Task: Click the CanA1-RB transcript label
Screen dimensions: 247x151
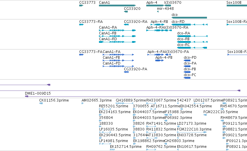Action: [x=108, y=33]
